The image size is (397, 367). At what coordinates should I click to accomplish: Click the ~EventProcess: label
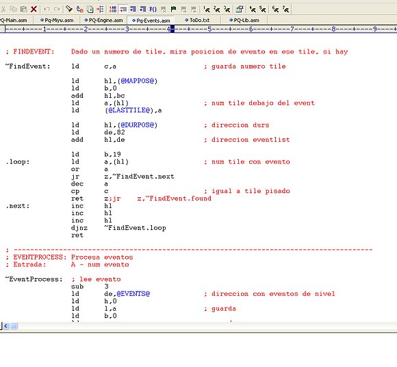[x=34, y=279]
